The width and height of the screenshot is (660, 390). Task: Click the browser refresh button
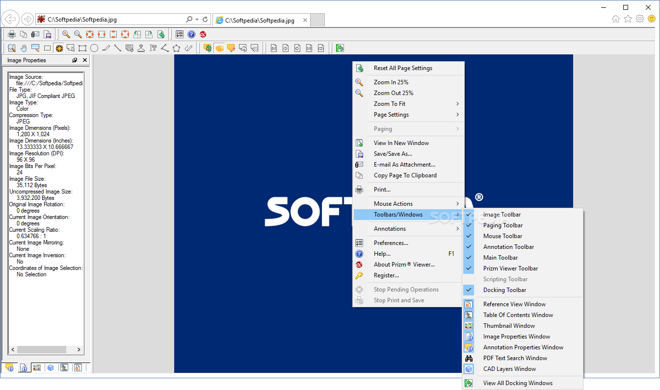[205, 20]
